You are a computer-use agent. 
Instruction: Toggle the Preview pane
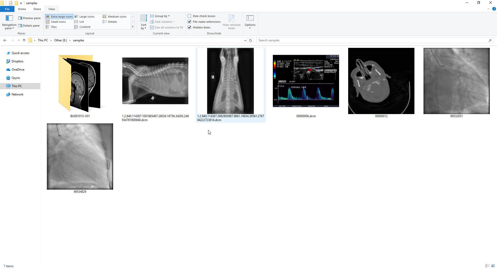[29, 18]
